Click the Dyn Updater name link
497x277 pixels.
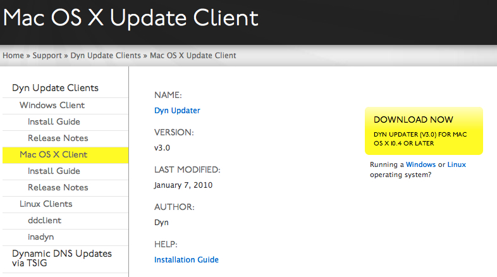tap(177, 111)
